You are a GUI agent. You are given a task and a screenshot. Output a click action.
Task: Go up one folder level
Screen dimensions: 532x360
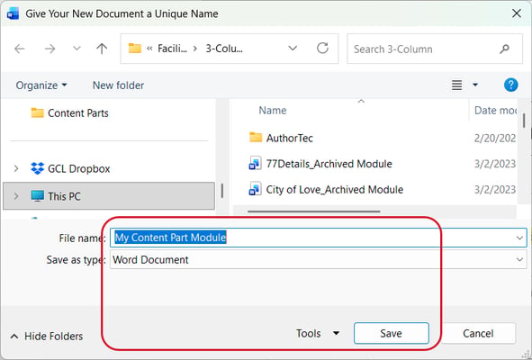[x=102, y=49]
